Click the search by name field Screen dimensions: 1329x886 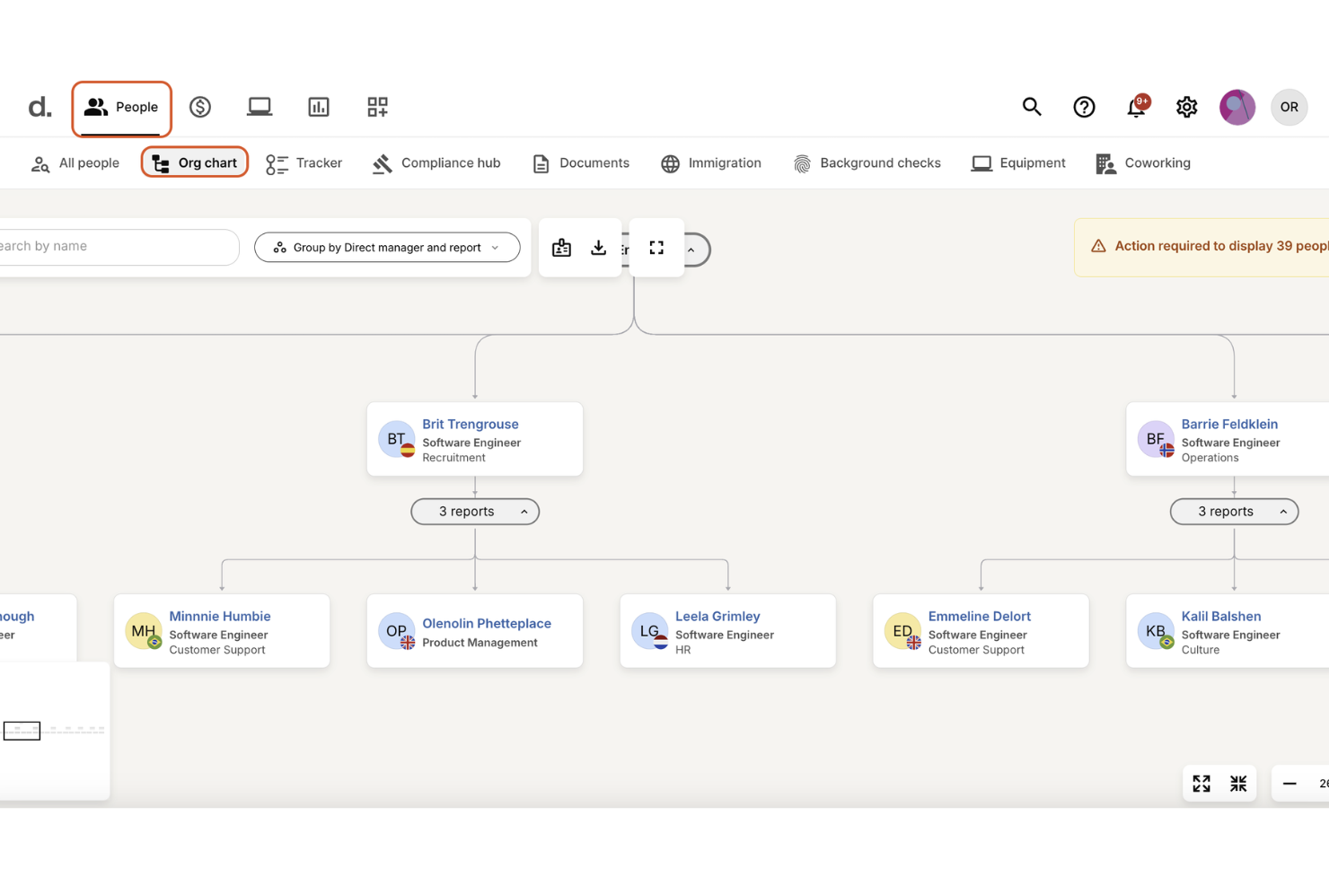click(117, 246)
